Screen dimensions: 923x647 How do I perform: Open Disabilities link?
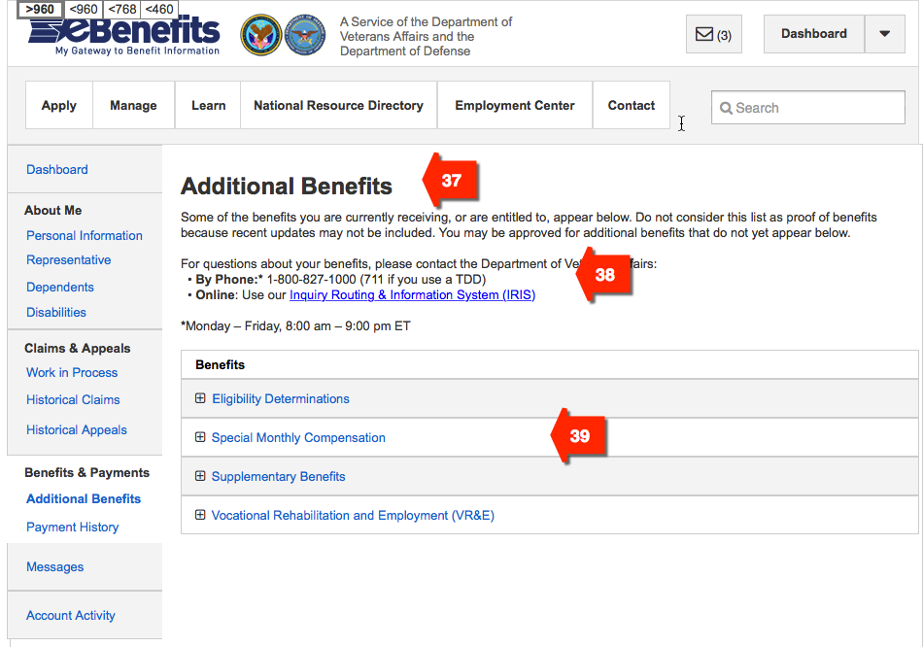point(56,312)
